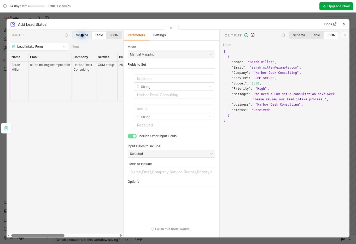This screenshot has width=356, height=244.
Task: Click the Harbor Desk Consulting value input
Action: tap(174, 95)
